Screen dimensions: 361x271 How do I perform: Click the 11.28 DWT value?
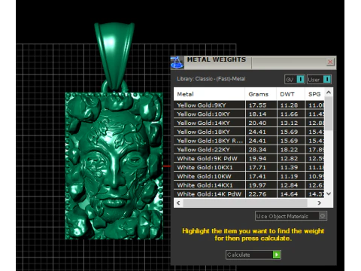pos(289,105)
